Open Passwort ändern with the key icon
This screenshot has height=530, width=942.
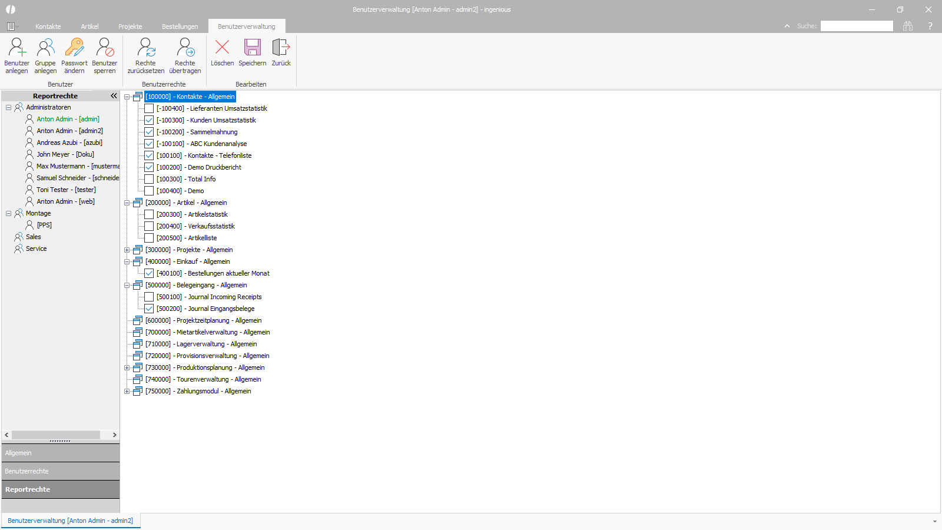[x=74, y=47]
